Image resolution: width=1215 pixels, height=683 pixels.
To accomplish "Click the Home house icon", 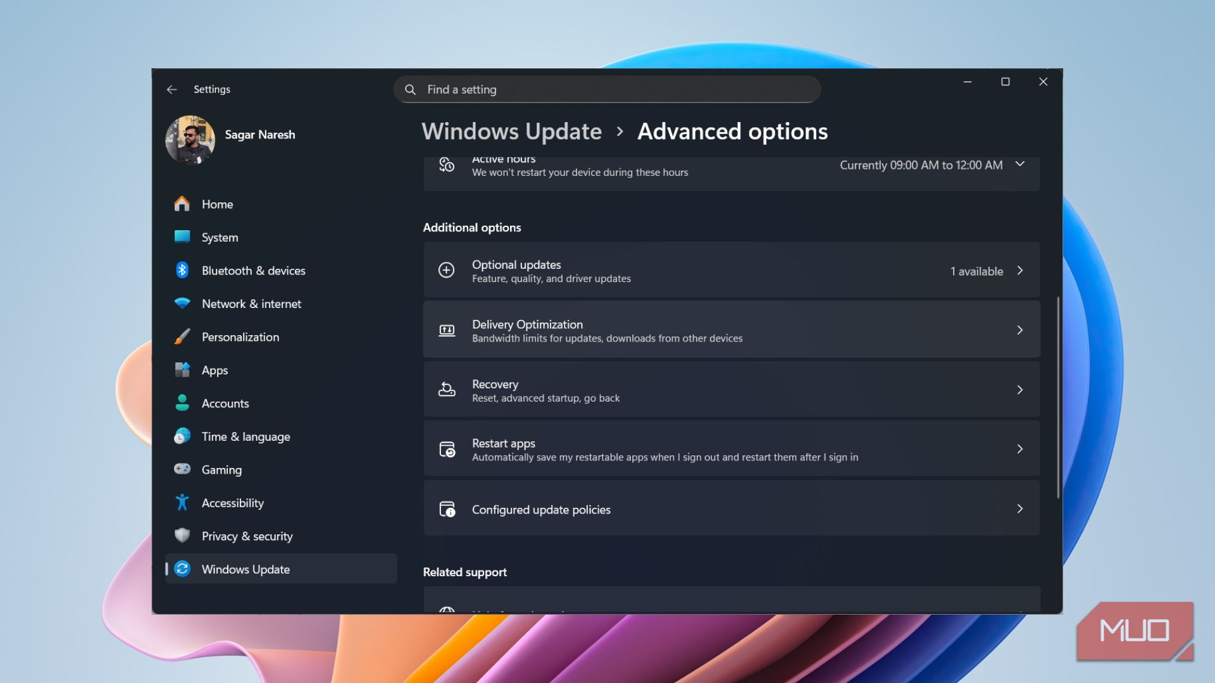I will click(x=182, y=204).
